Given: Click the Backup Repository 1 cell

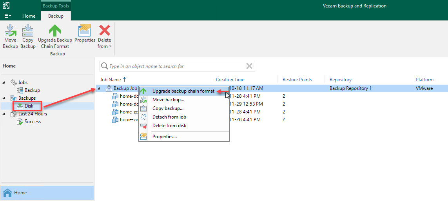Looking at the screenshot, I should [x=350, y=88].
